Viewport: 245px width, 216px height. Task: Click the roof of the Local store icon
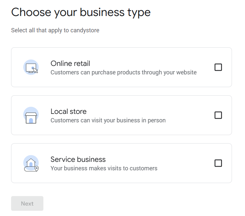click(31, 114)
